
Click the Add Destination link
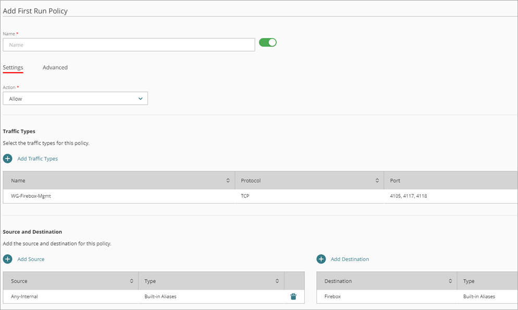click(x=350, y=259)
